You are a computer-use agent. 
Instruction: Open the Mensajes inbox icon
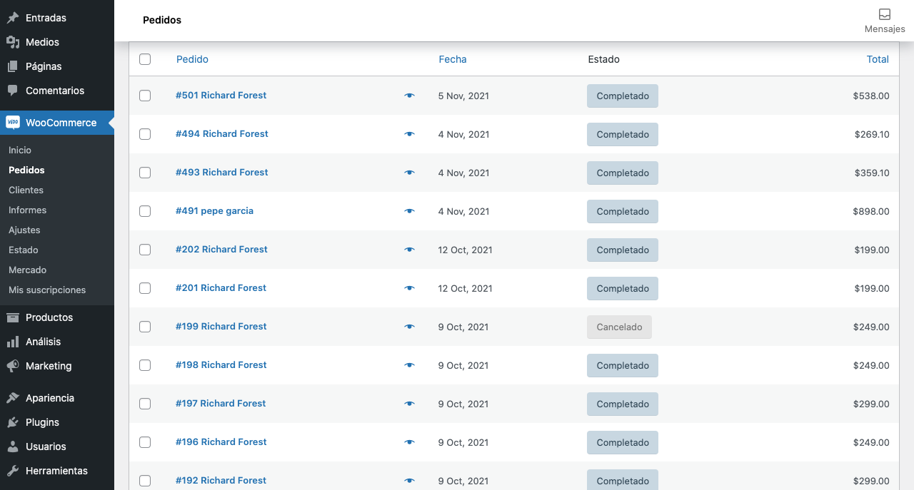click(884, 14)
